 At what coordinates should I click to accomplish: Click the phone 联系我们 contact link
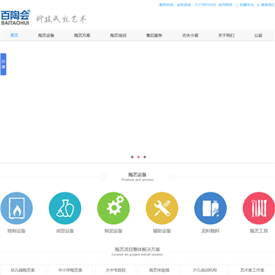point(266,5)
